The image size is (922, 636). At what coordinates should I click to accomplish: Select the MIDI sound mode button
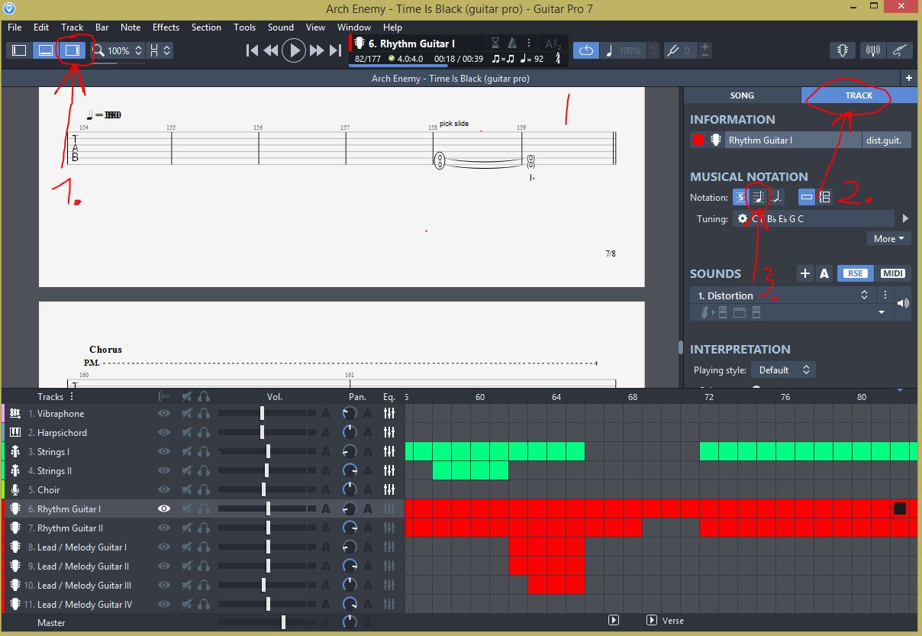click(892, 273)
